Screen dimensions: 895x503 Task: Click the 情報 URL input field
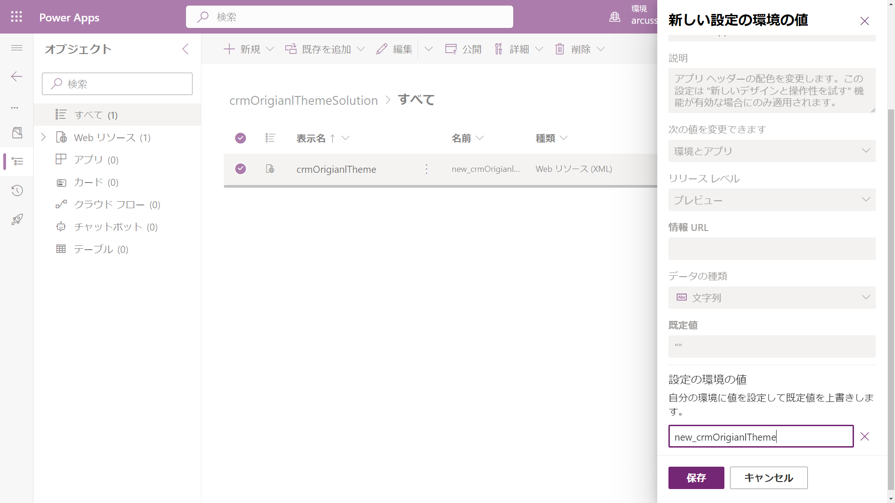click(x=772, y=249)
